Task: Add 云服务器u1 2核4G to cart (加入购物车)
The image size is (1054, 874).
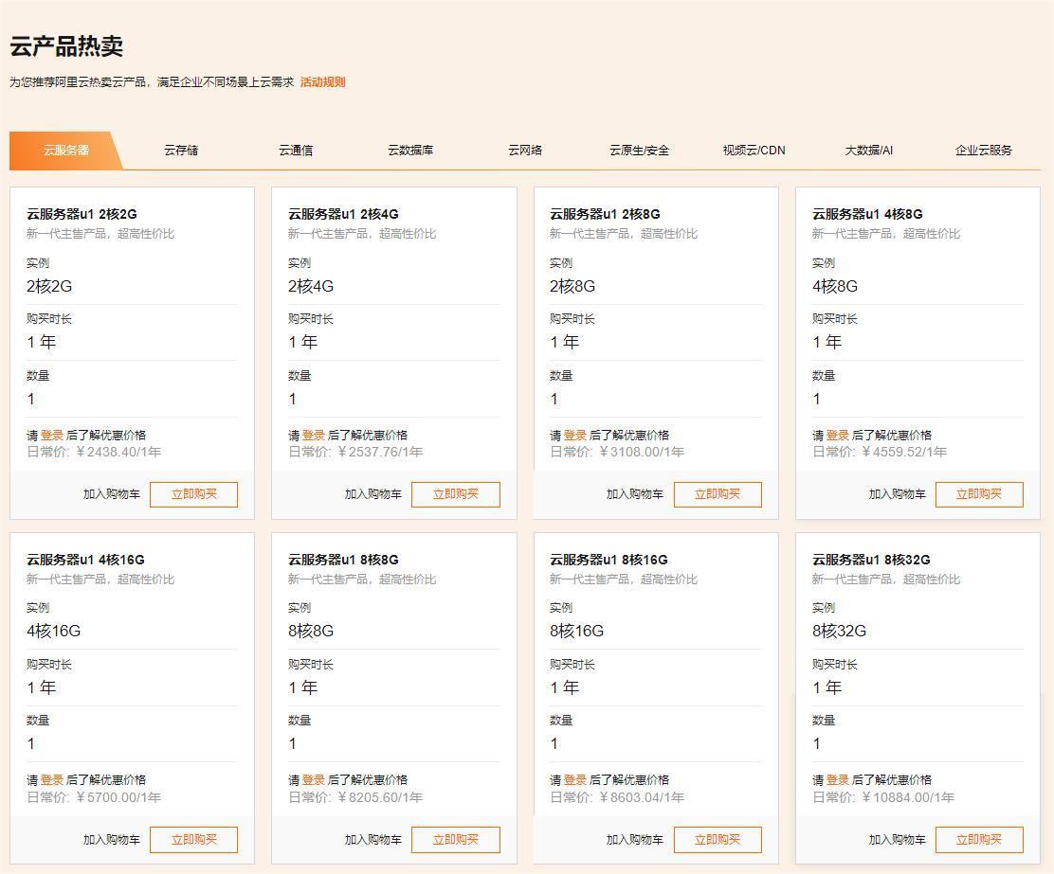Action: pyautogui.click(x=373, y=494)
